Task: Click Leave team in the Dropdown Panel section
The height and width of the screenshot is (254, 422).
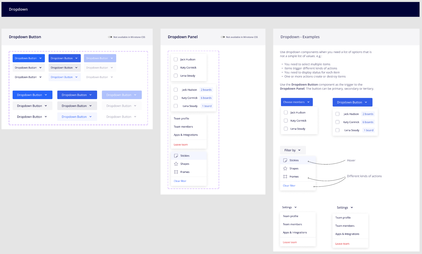Action: tap(181, 145)
